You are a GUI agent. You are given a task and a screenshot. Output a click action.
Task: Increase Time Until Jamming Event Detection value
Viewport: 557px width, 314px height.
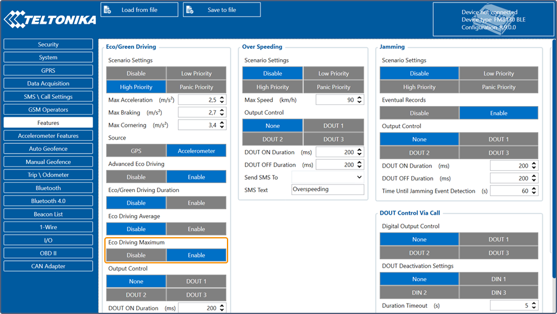point(534,188)
